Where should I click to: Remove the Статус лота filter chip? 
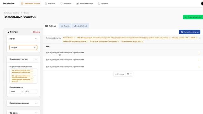(119, 41)
